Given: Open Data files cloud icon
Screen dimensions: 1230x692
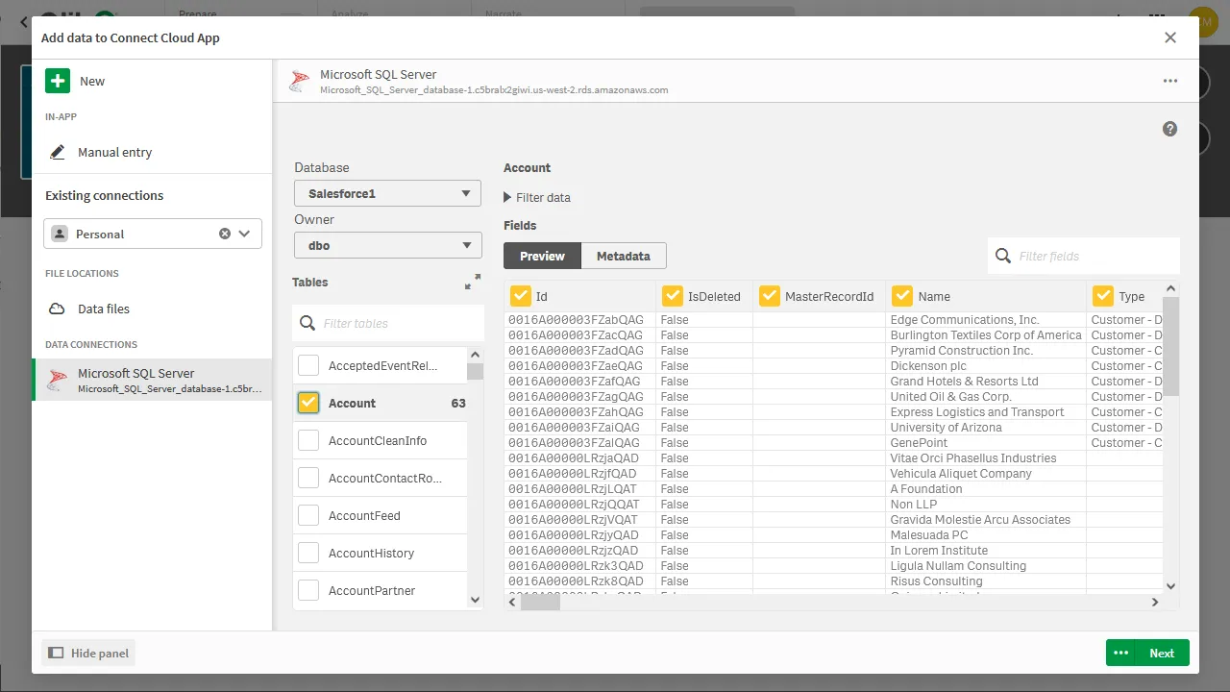Looking at the screenshot, I should [x=58, y=309].
